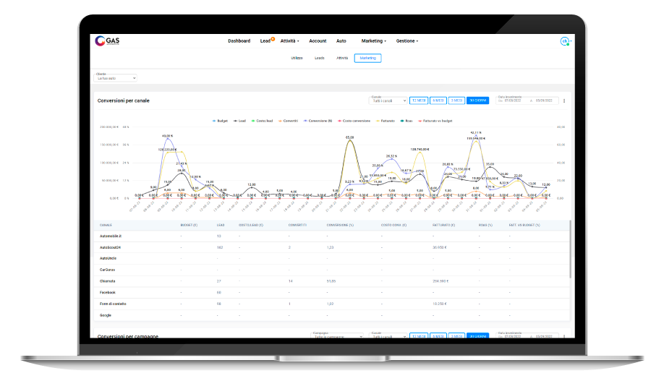The height and width of the screenshot is (381, 664).
Task: Click the 65,00 peak label on the chart
Action: (349, 137)
